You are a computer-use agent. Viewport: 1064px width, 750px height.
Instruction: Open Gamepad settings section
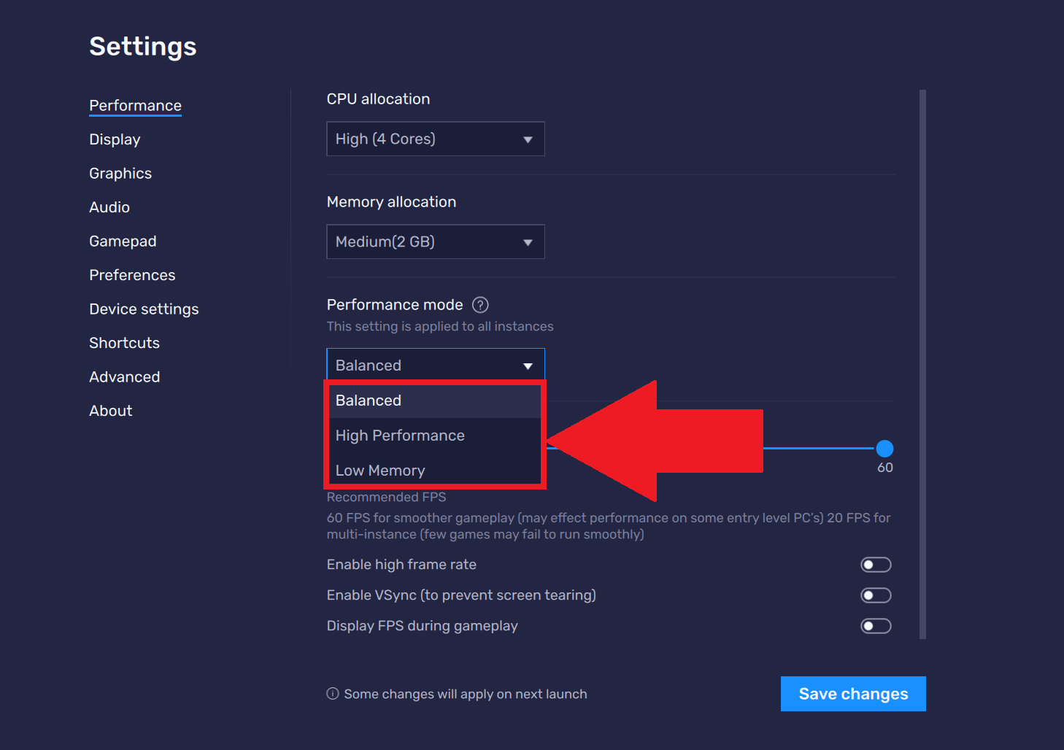[x=123, y=241]
